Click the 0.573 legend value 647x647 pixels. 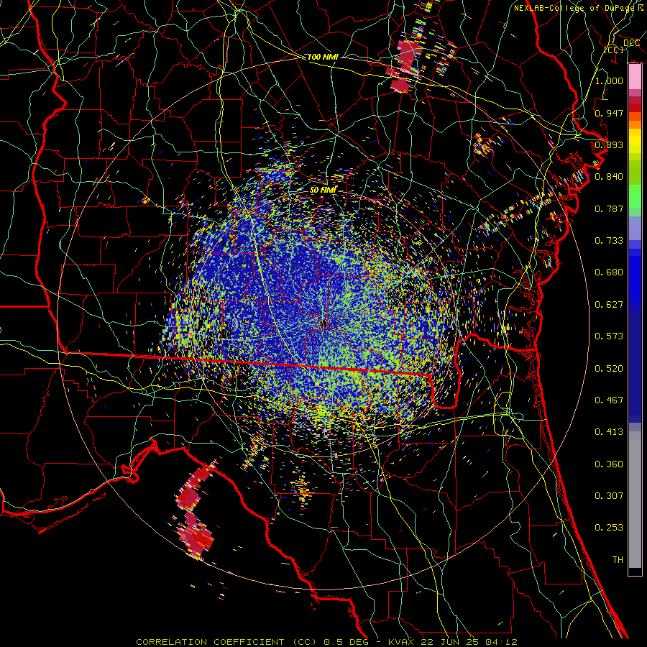click(609, 336)
